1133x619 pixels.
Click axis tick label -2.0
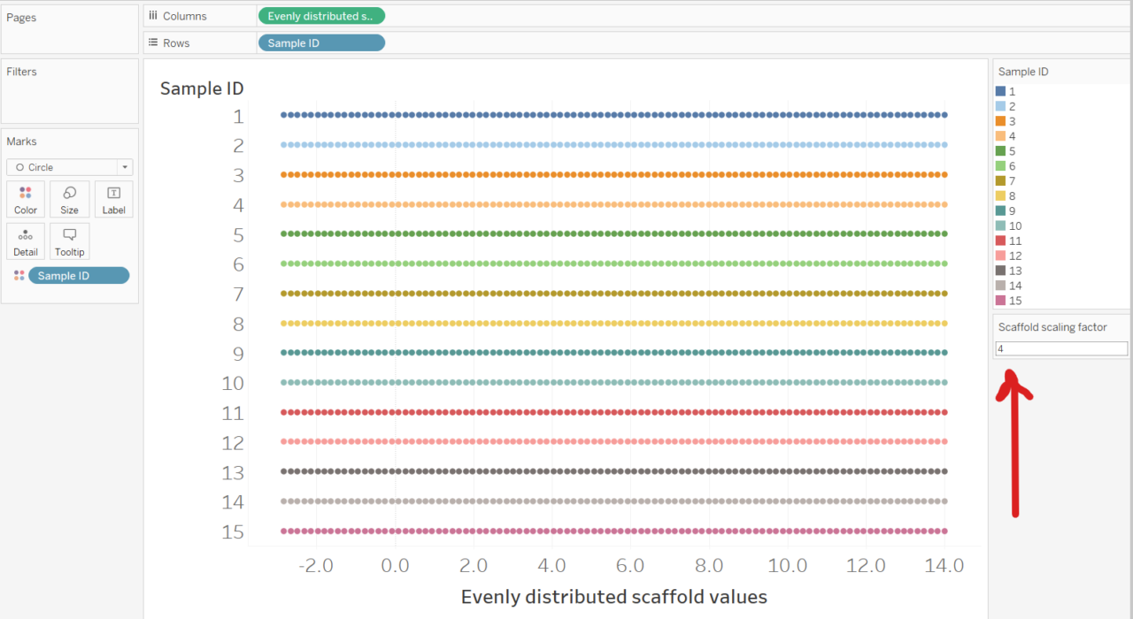(x=314, y=566)
